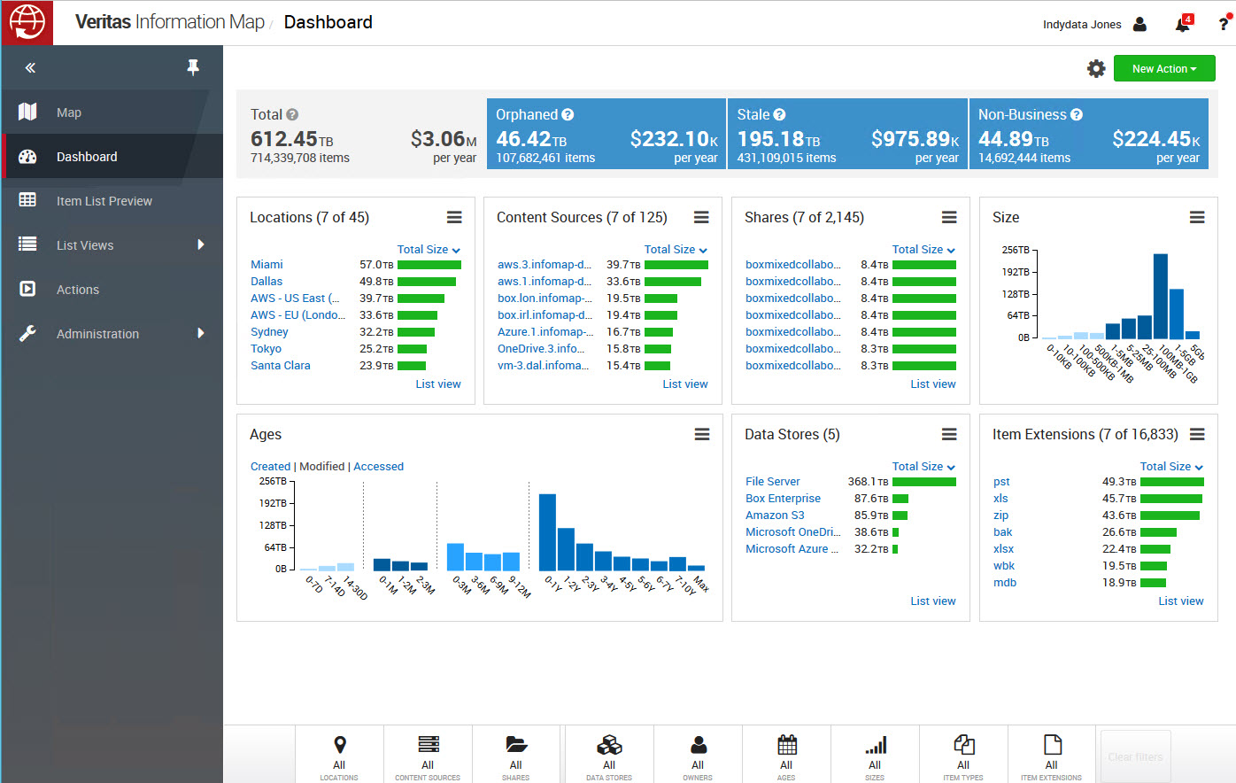The width and height of the screenshot is (1236, 783).
Task: Switch Ages chart to Created
Action: 270,467
